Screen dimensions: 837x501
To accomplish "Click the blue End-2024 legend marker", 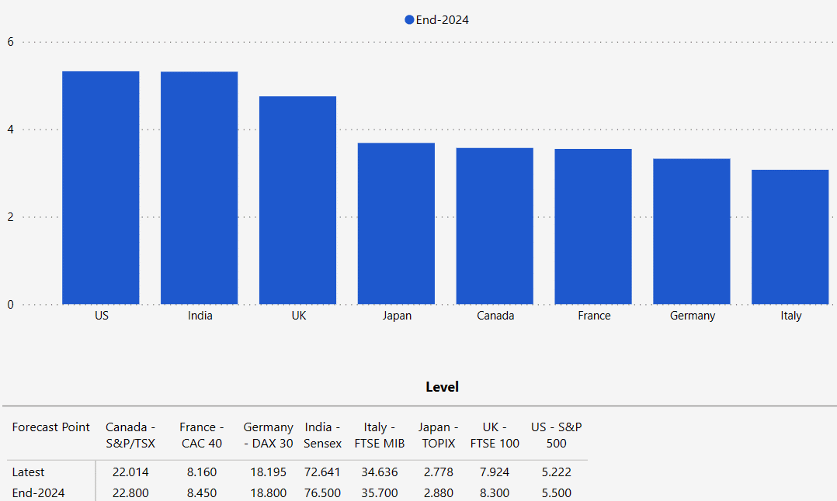I will coord(409,20).
